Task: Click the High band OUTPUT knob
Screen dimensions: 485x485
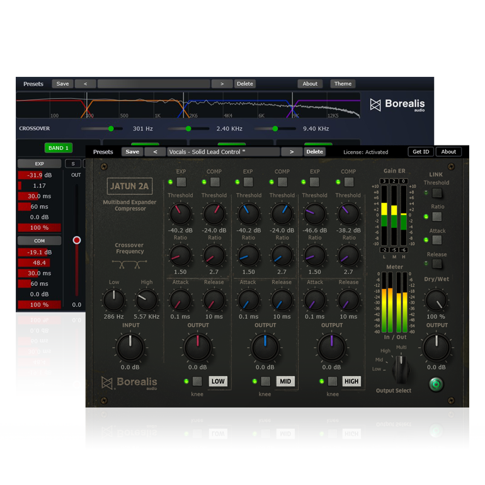Action: click(331, 347)
